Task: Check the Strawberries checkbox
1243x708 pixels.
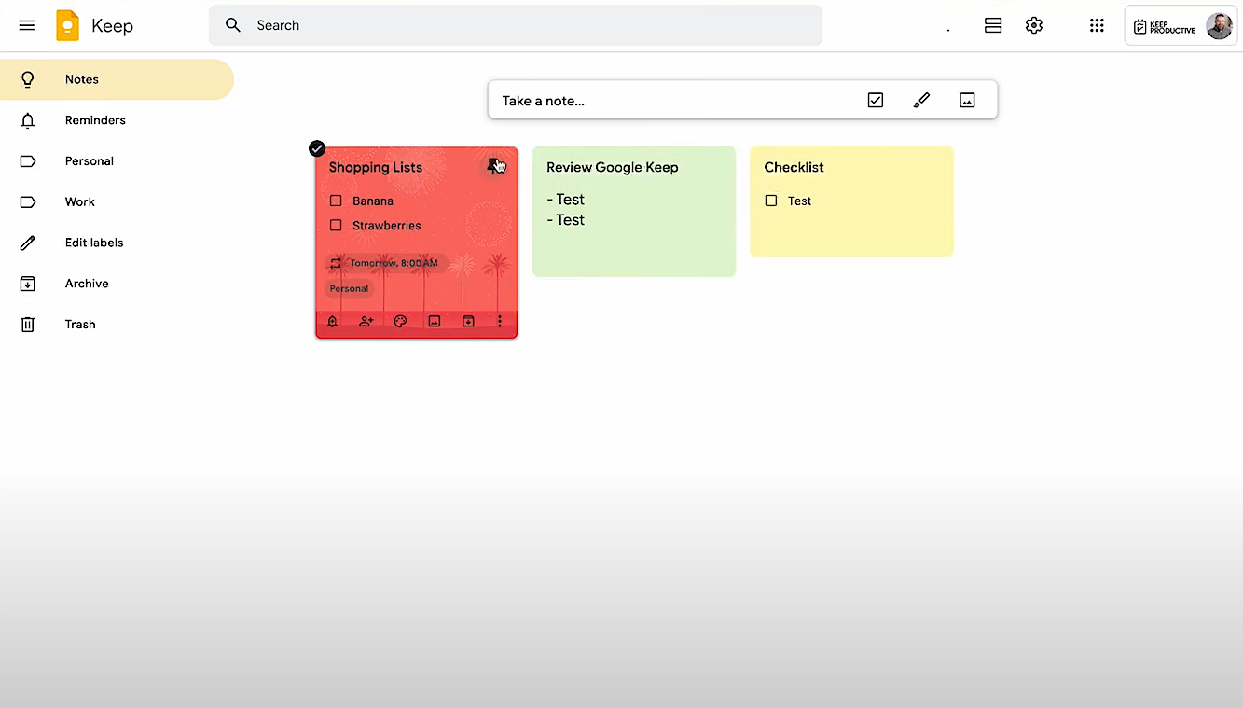Action: [336, 225]
